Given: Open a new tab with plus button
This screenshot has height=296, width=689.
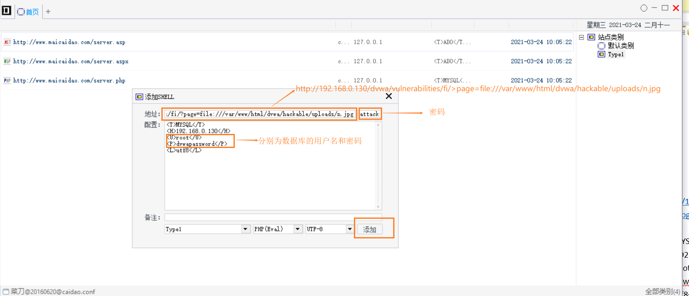Looking at the screenshot, I should pos(48,12).
